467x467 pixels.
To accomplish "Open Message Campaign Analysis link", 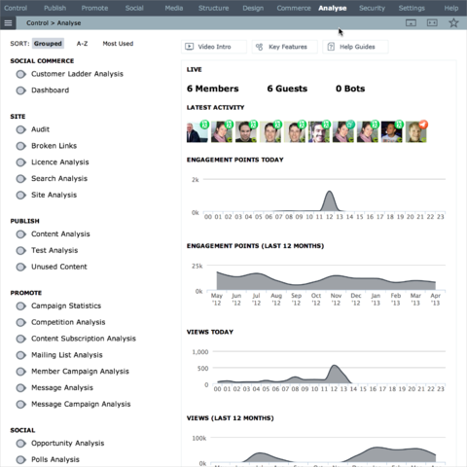I will click(81, 404).
